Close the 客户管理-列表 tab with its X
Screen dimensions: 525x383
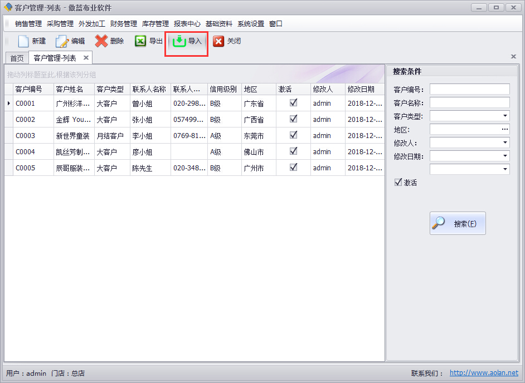pyautogui.click(x=86, y=58)
